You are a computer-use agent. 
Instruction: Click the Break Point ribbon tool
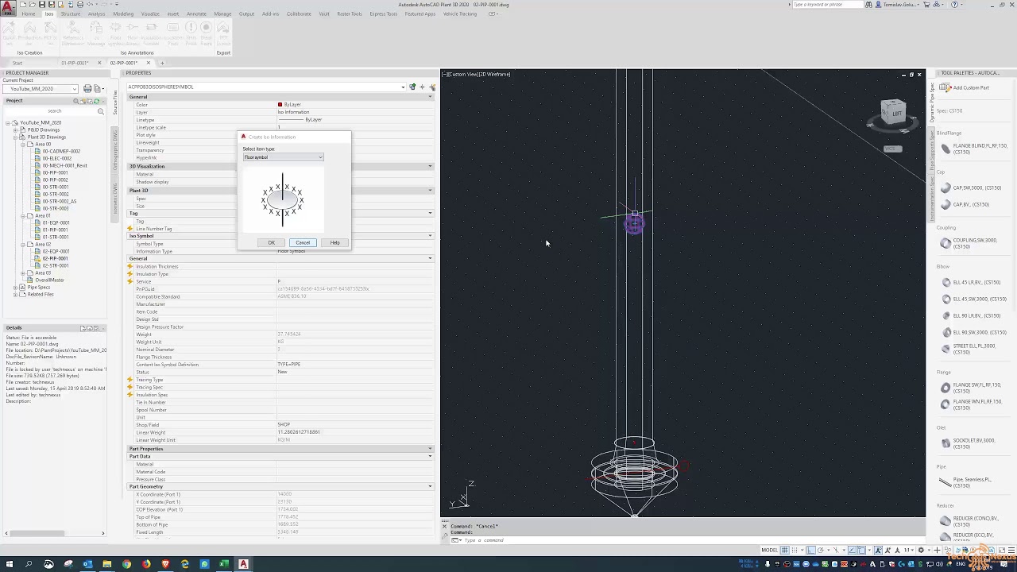pyautogui.click(x=206, y=33)
